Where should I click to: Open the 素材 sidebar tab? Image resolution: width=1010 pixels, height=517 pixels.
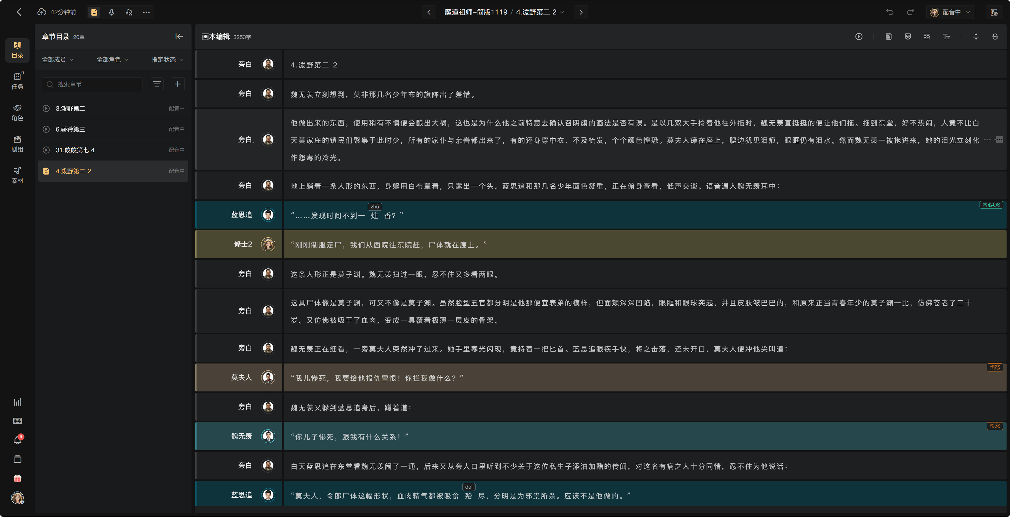[x=17, y=175]
